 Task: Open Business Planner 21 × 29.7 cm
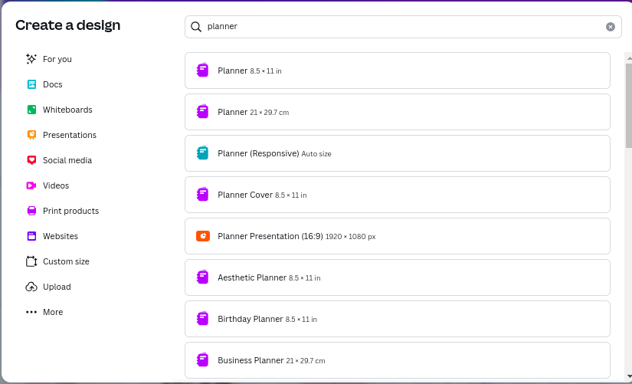pos(398,360)
